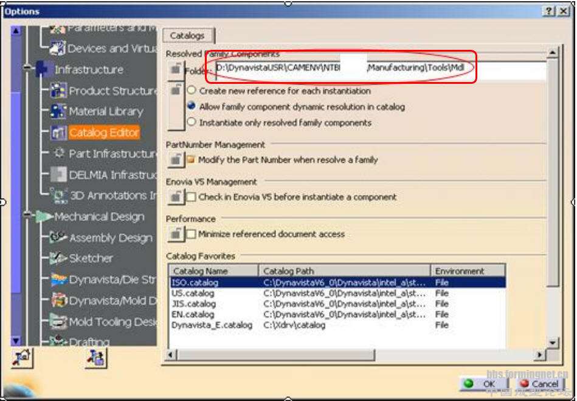Select the Catalog Editor icon
This screenshot has height=401, width=577.
[x=59, y=132]
